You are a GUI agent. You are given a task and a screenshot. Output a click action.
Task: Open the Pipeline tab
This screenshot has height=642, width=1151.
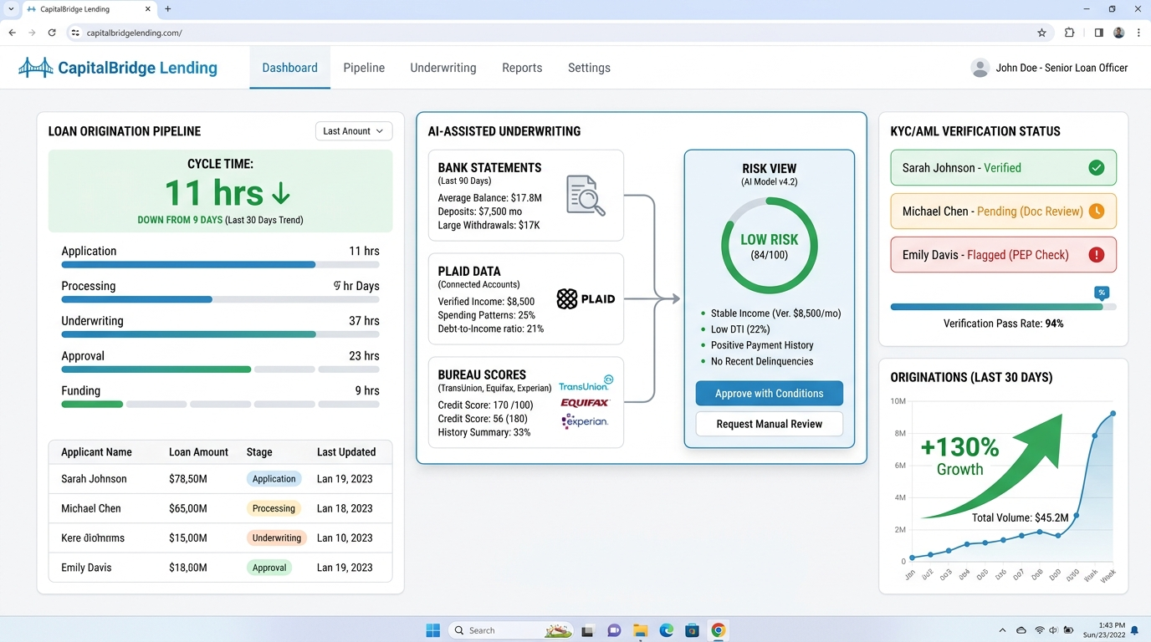point(364,68)
